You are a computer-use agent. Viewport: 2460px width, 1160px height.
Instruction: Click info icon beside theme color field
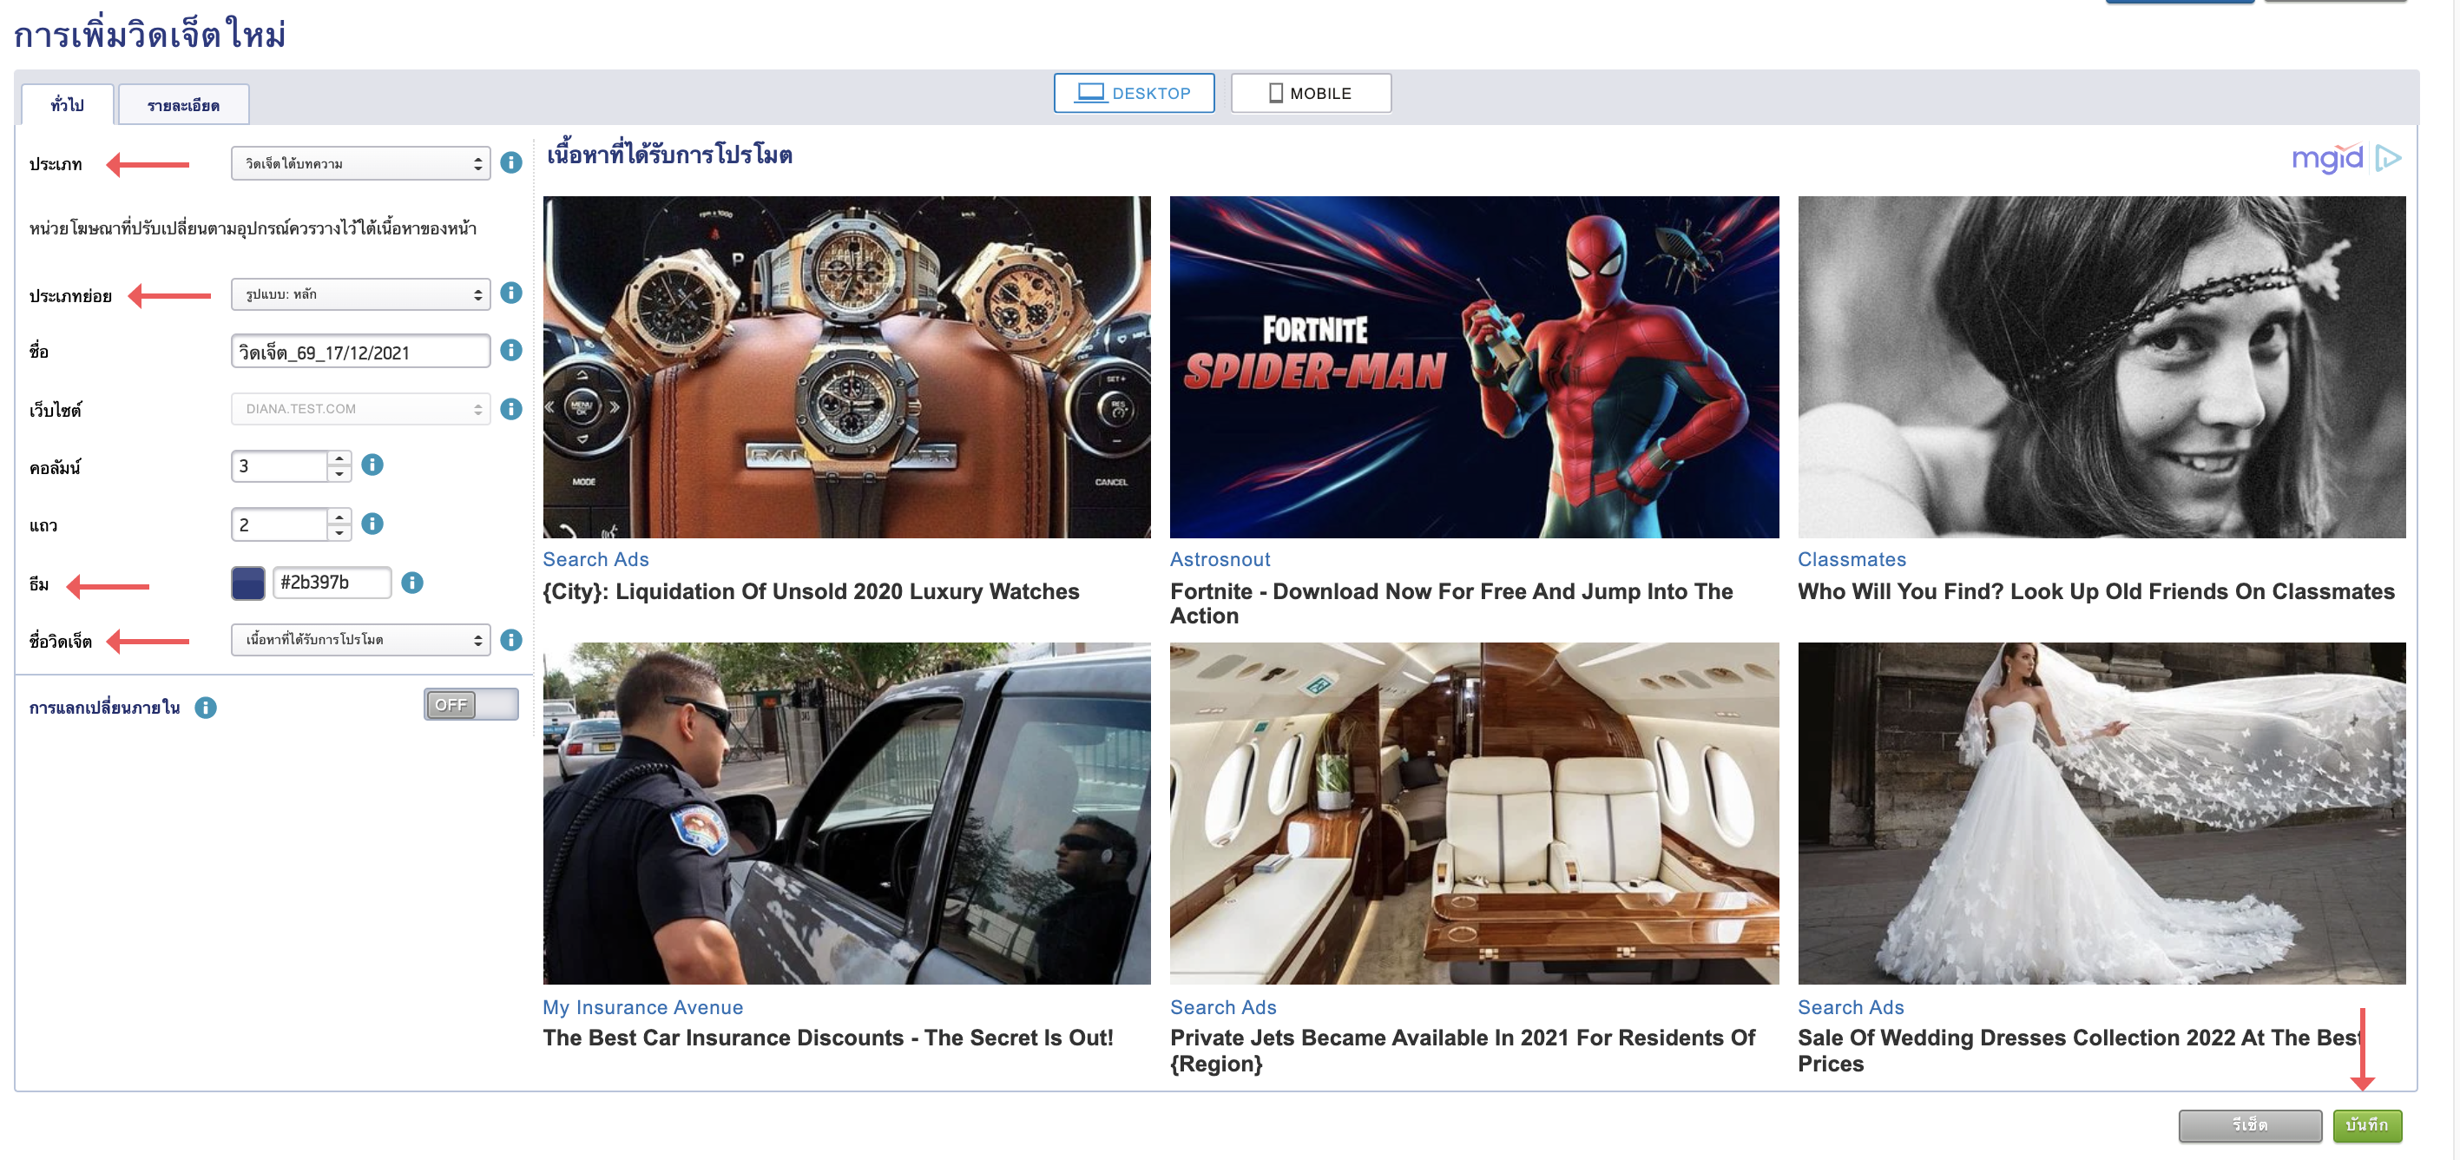click(x=411, y=583)
